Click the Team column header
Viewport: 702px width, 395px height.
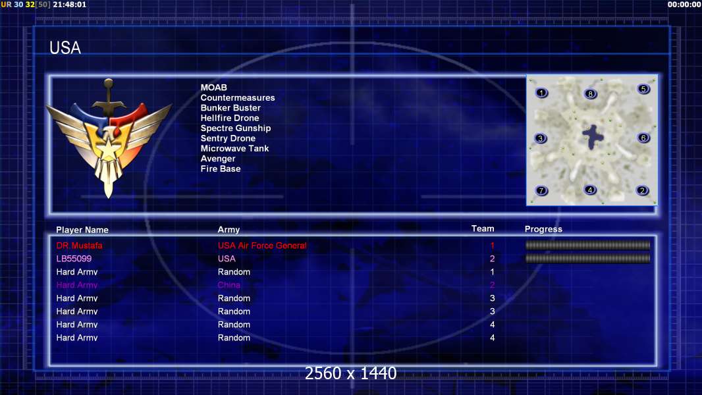tap(483, 228)
